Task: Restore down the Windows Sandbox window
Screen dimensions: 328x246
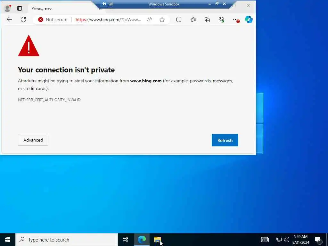Action: pos(217,4)
